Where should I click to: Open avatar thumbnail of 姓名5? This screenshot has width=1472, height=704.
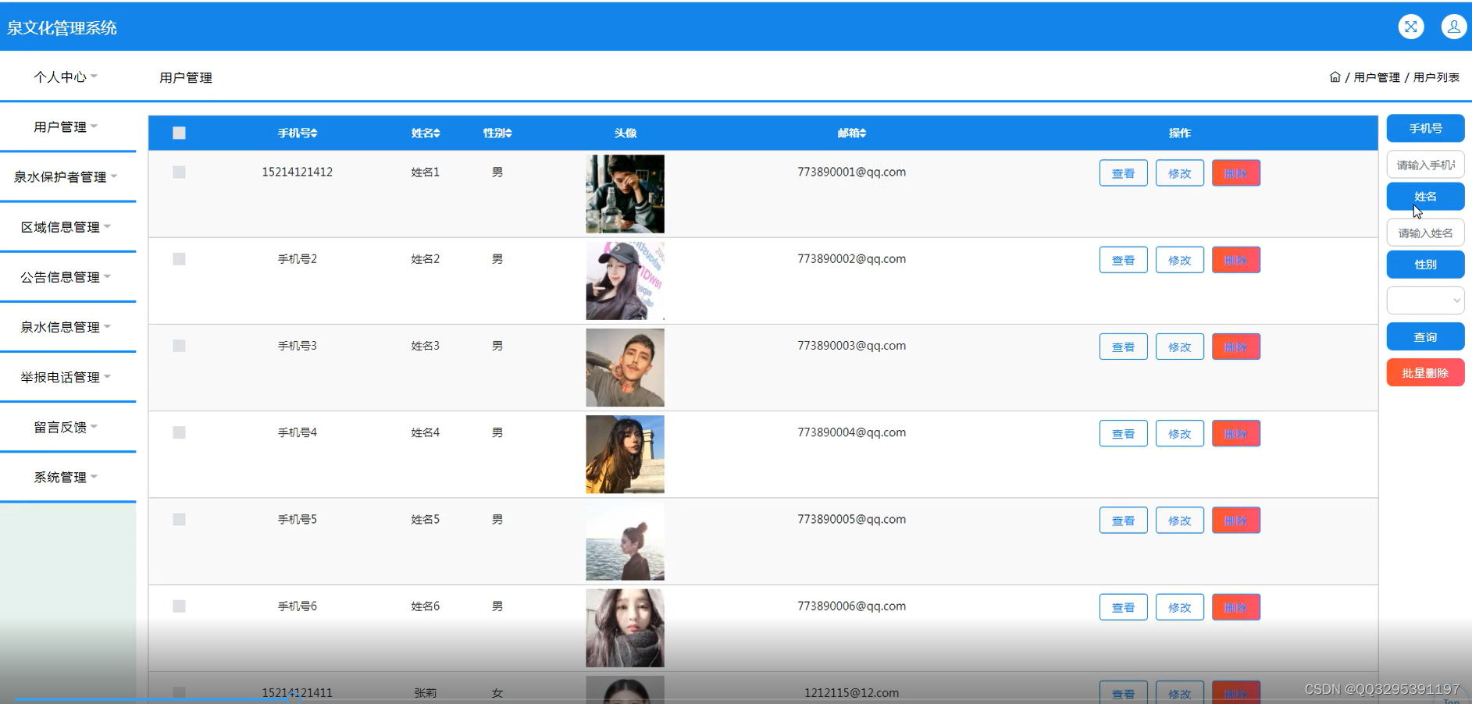tap(625, 541)
